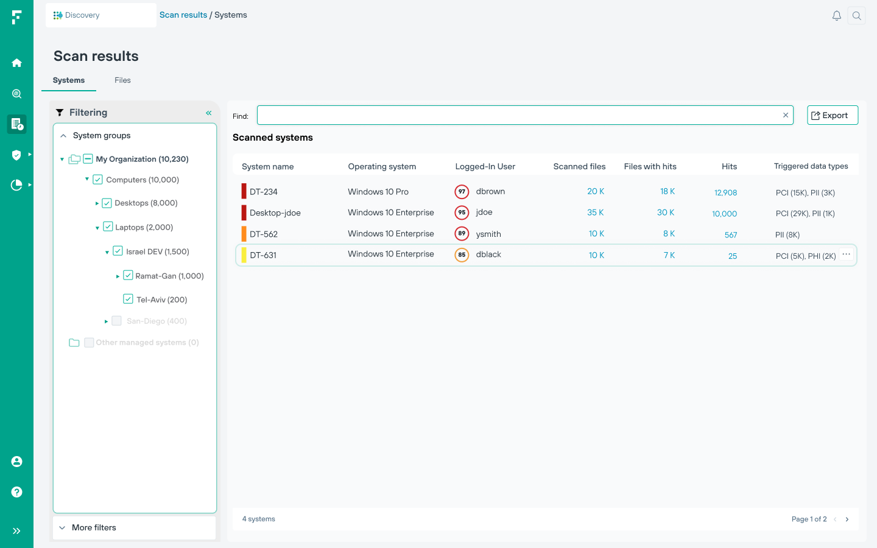
Task: Uncheck the Tel-Aviv (200) checkbox
Action: point(128,299)
